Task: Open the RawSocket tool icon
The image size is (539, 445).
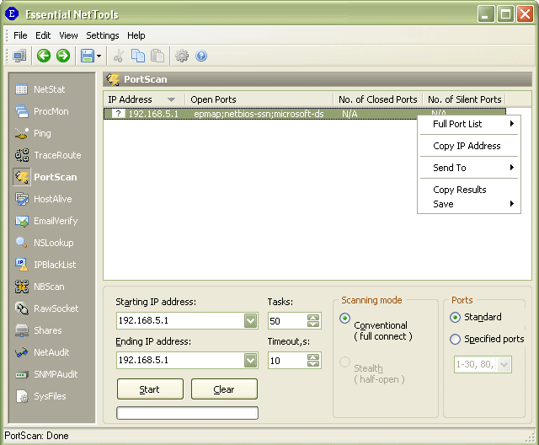Action: click(21, 308)
